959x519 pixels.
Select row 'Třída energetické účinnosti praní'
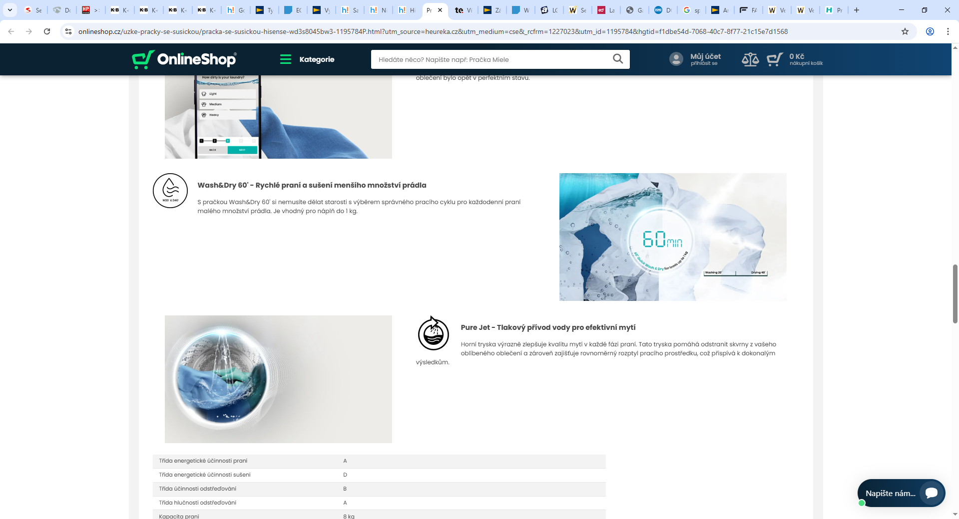pyautogui.click(x=379, y=461)
